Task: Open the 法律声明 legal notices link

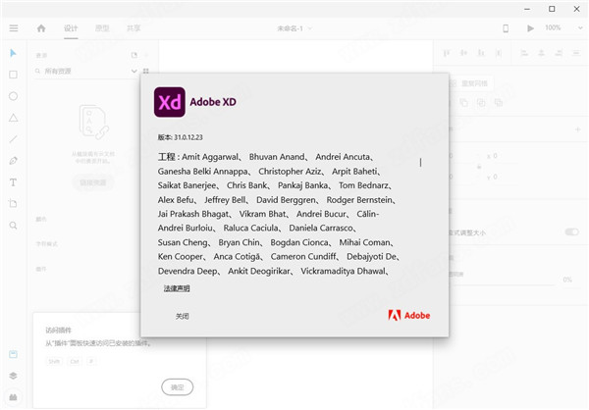Action: 177,288
